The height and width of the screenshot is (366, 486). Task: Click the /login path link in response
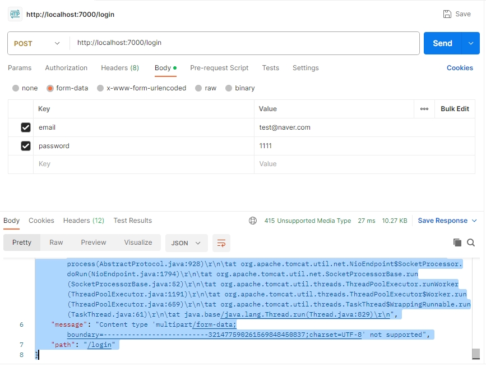pos(99,345)
